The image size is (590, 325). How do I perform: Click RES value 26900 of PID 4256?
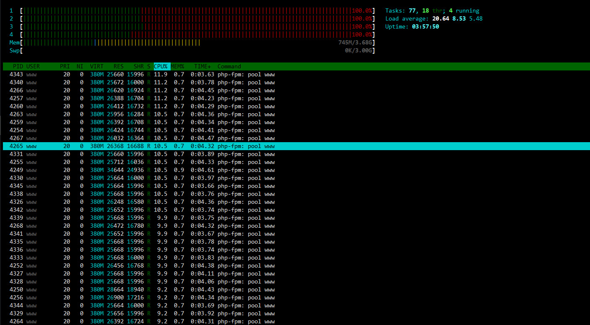pyautogui.click(x=115, y=297)
